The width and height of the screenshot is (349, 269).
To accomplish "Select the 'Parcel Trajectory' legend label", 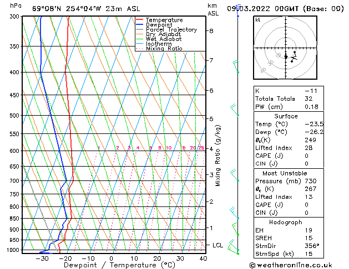I will [171, 29].
